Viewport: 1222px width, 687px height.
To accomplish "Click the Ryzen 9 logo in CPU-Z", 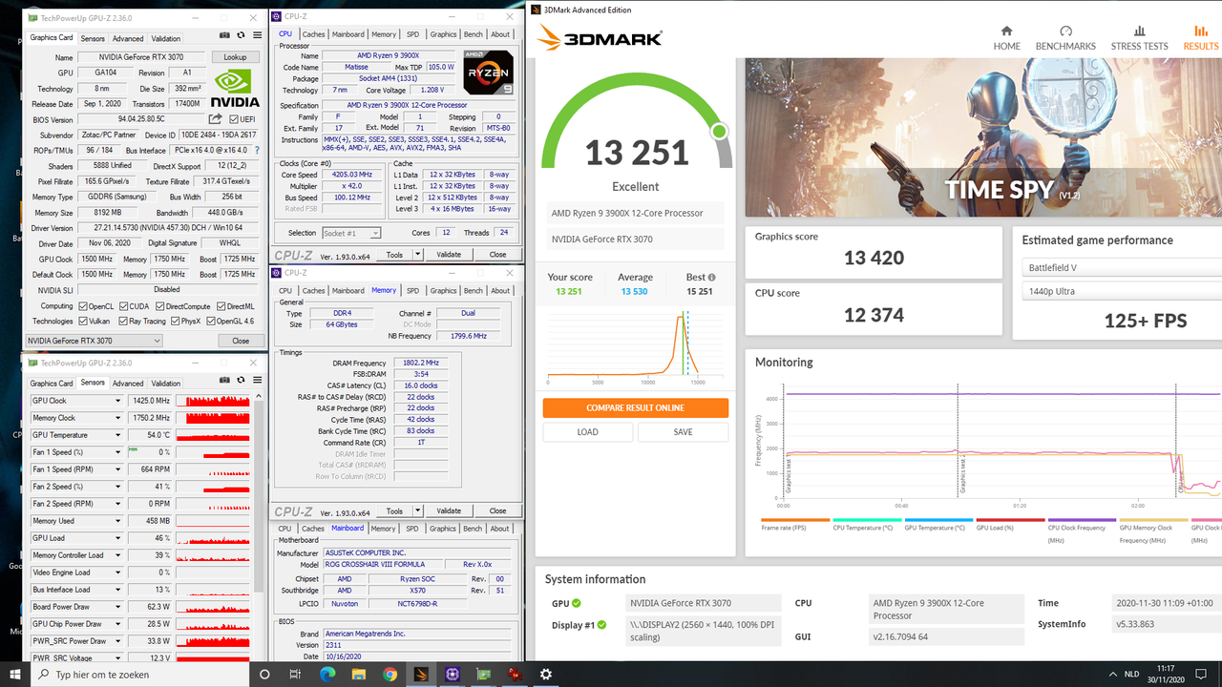I will (x=488, y=72).
